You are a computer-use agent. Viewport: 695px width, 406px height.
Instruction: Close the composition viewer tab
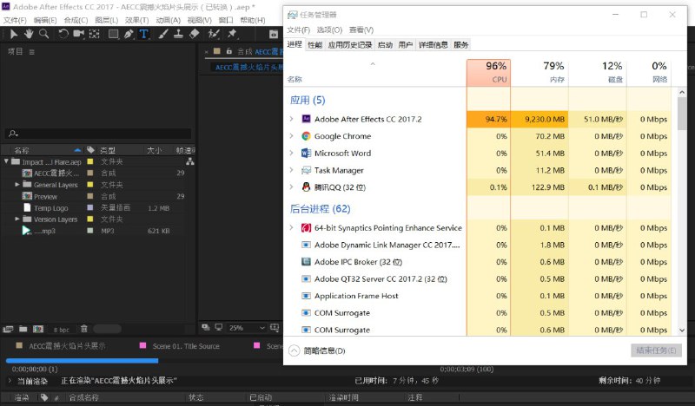[x=207, y=52]
